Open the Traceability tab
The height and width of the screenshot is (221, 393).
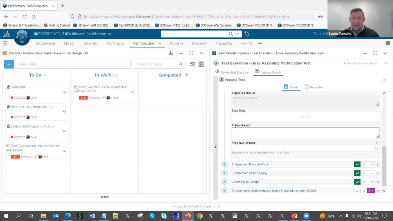coord(224,43)
